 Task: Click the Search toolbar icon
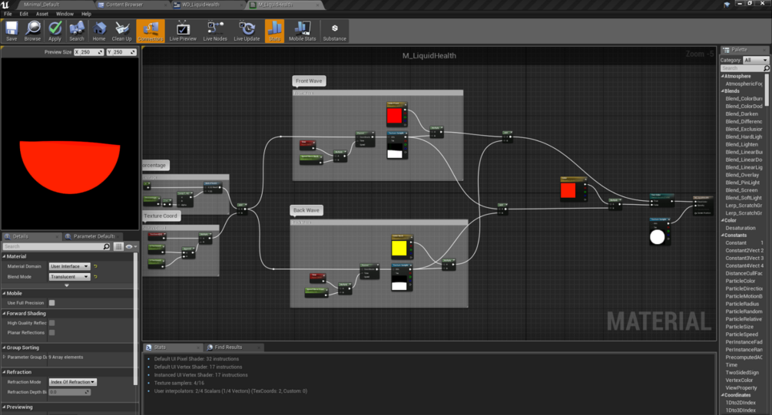(76, 31)
